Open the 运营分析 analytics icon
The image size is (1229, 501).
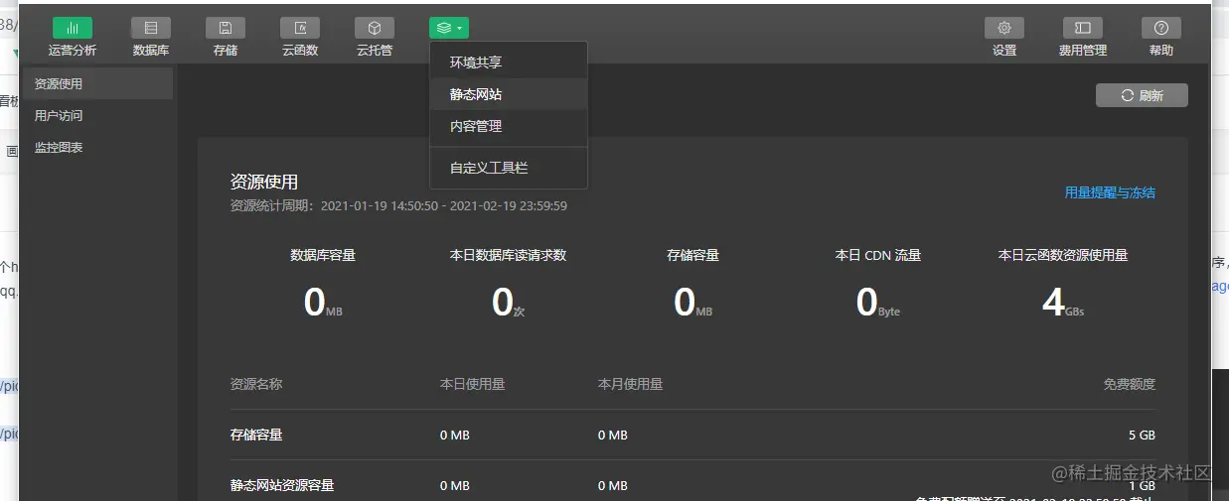click(73, 28)
